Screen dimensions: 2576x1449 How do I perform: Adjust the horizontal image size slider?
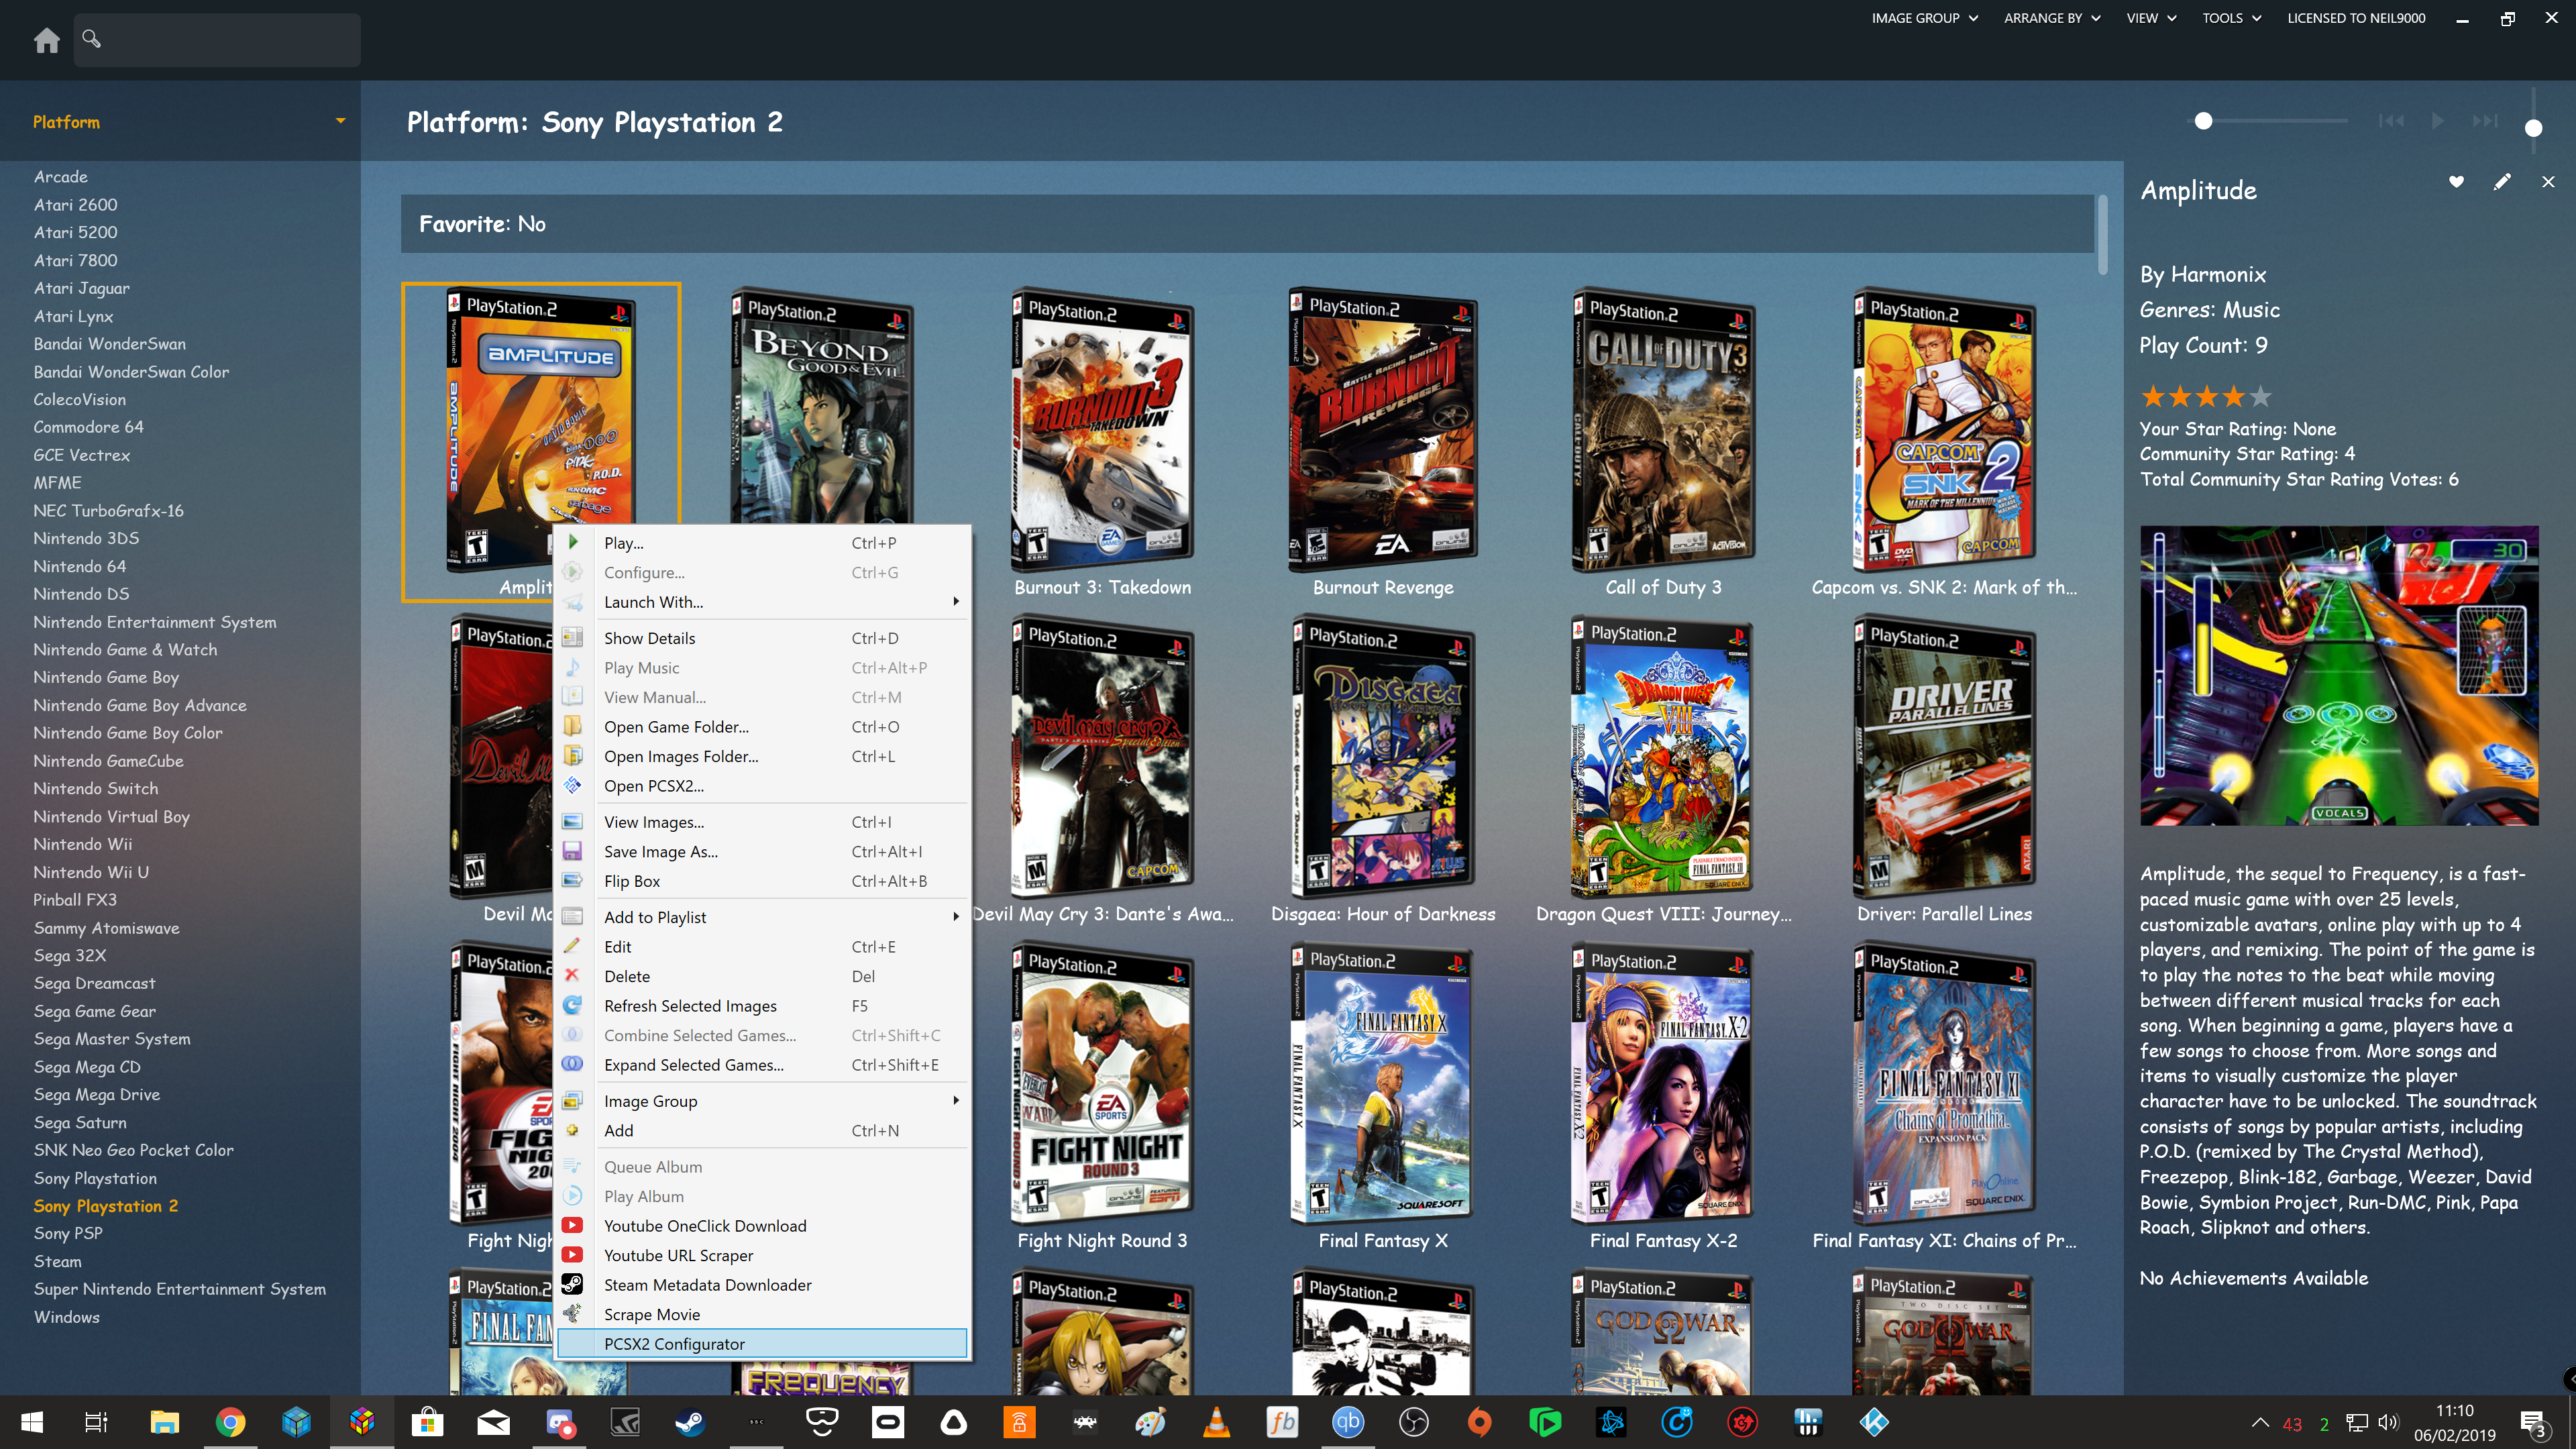tap(2203, 121)
